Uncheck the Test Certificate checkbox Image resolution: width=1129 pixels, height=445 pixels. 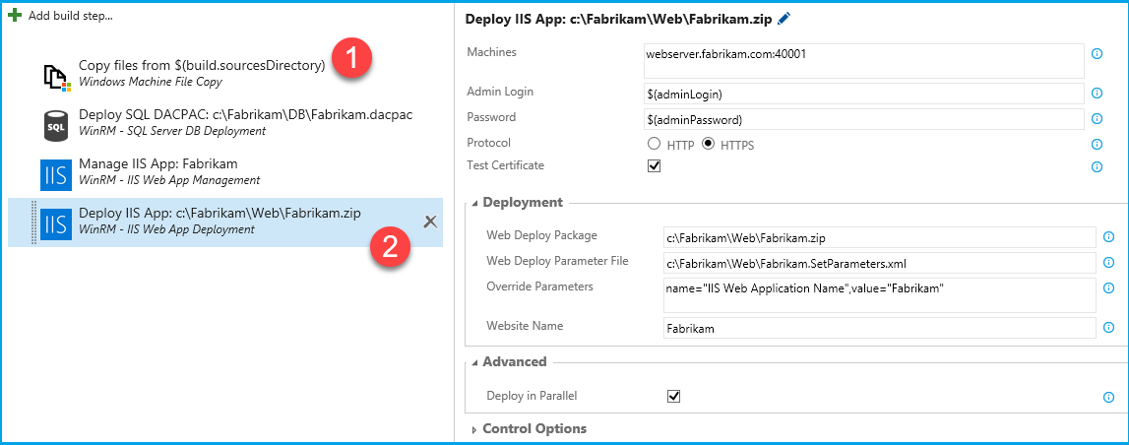point(654,165)
